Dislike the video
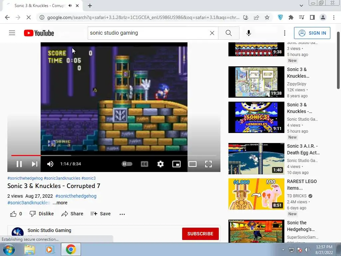341x256 pixels. [x=42, y=214]
